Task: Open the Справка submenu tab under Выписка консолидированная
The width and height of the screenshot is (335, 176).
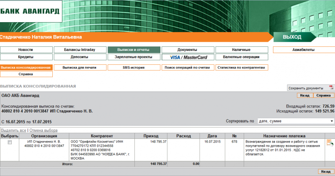Action: (x=26, y=74)
